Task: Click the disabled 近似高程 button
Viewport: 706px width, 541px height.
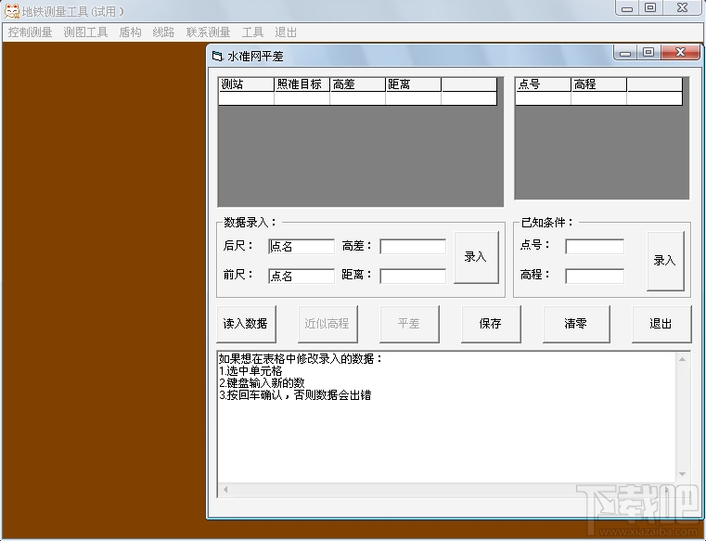Action: click(327, 324)
